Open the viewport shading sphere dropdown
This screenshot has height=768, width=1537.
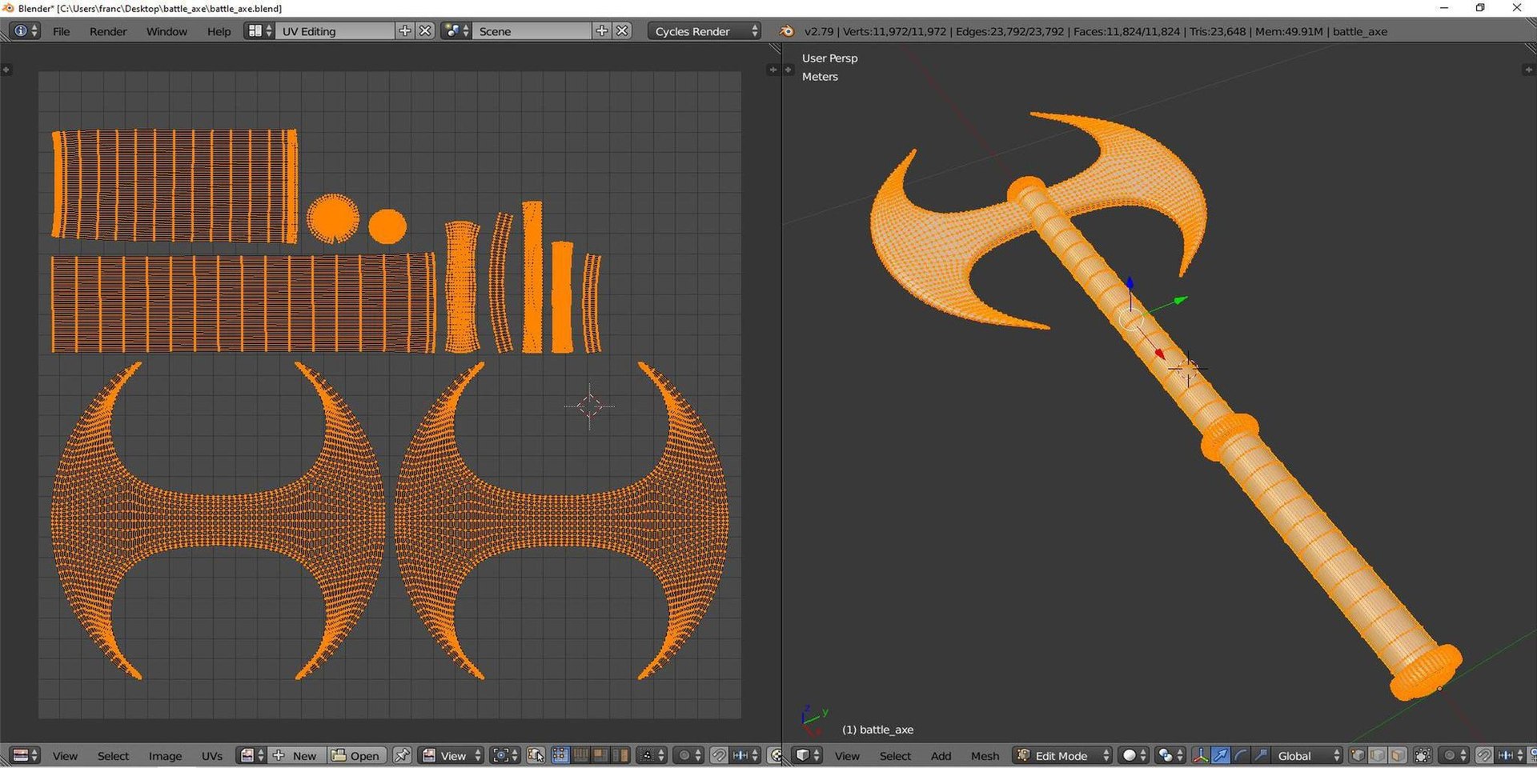[1134, 755]
